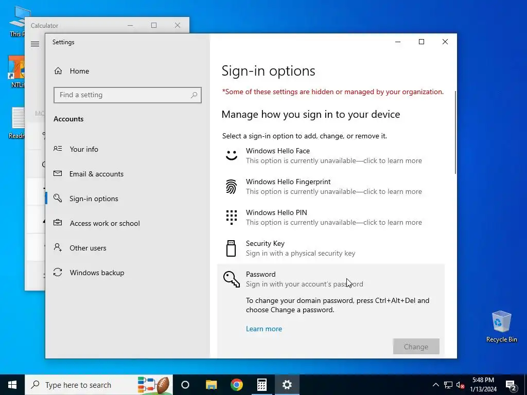
Task: Click the Windows Hello PIN keypad icon
Action: point(231,217)
